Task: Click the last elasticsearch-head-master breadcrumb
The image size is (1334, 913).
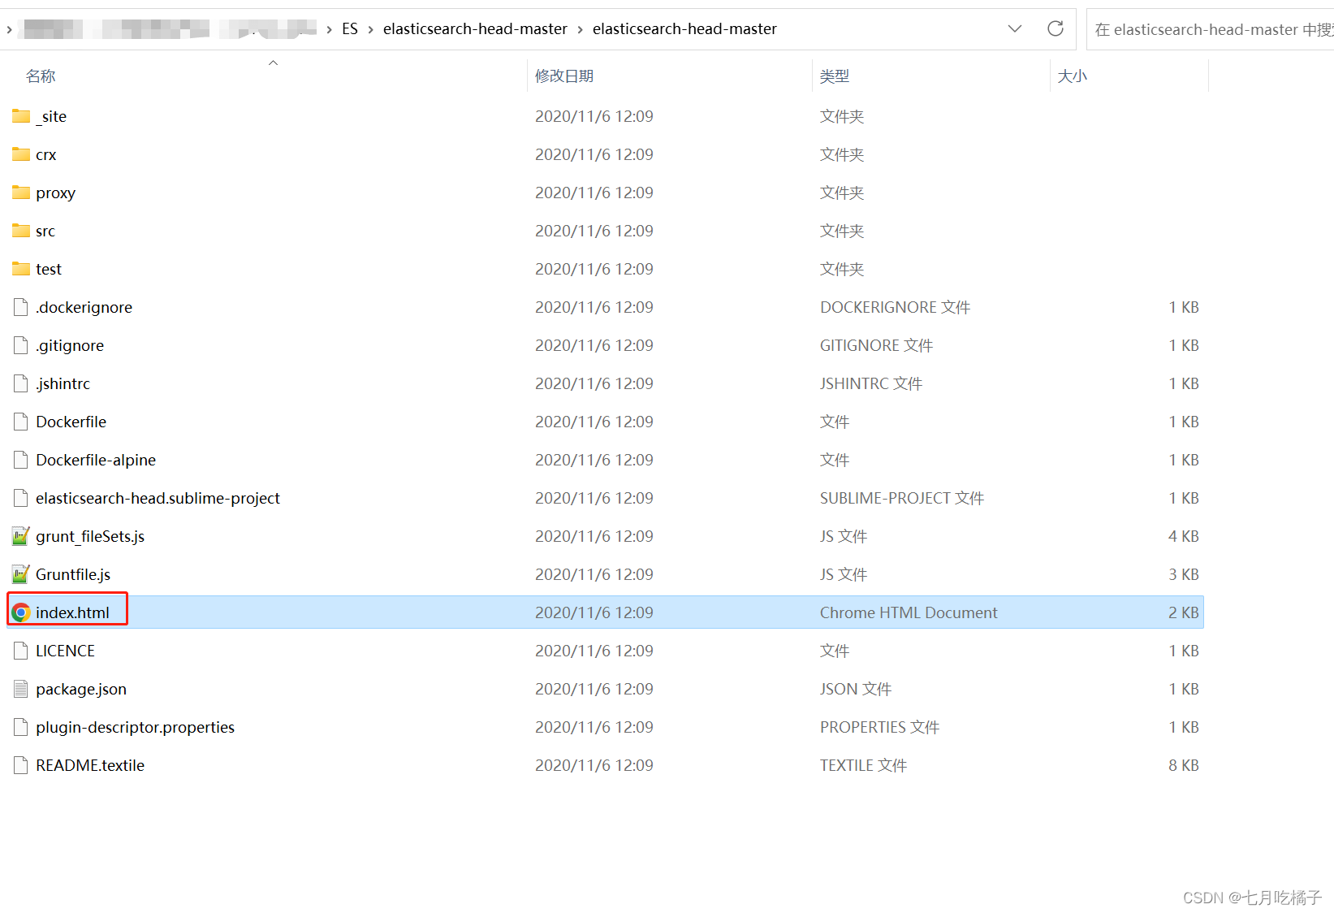Action: [x=684, y=29]
